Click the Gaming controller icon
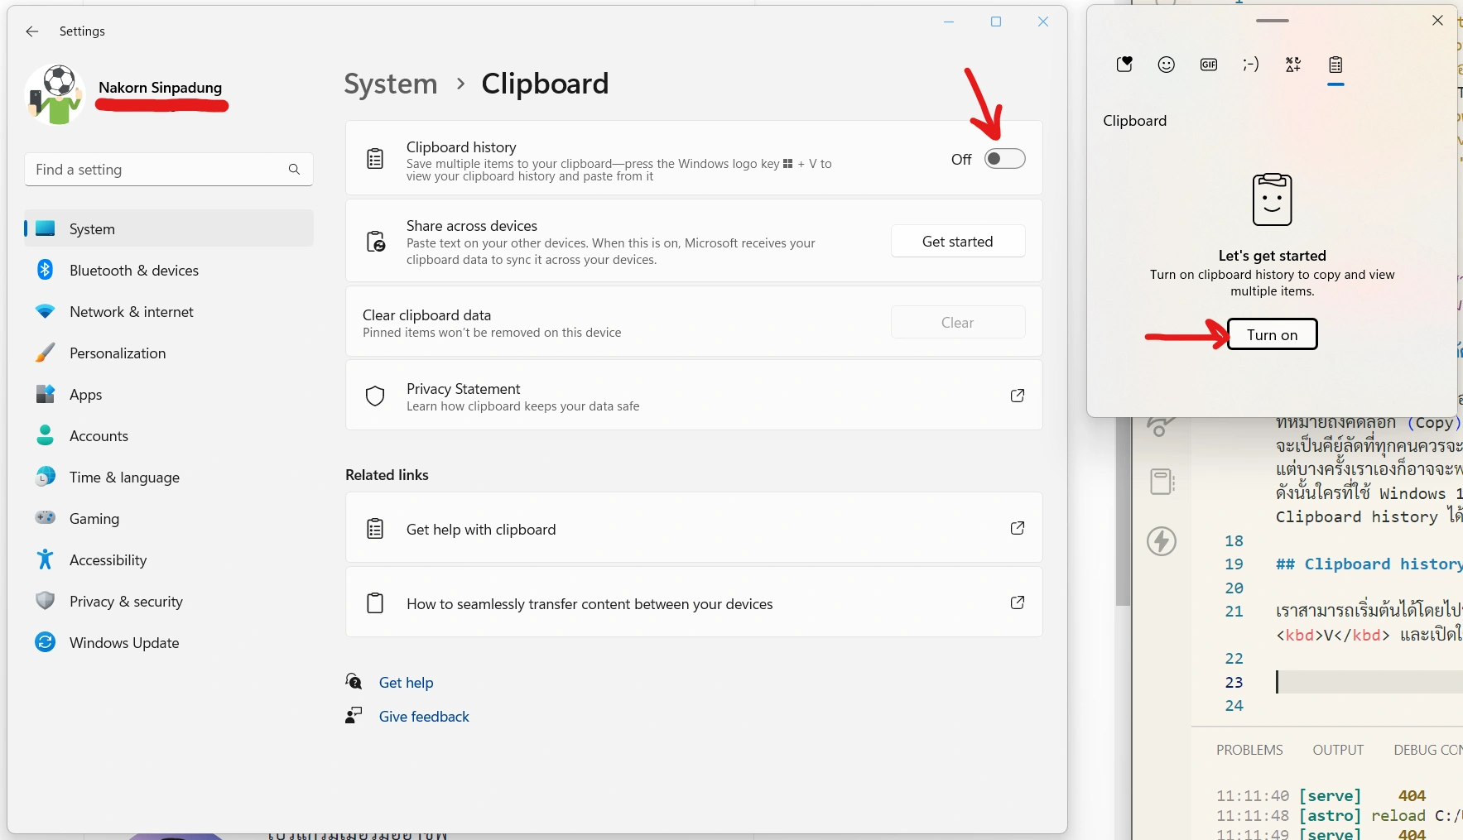Viewport: 1463px width, 840px height. click(46, 518)
